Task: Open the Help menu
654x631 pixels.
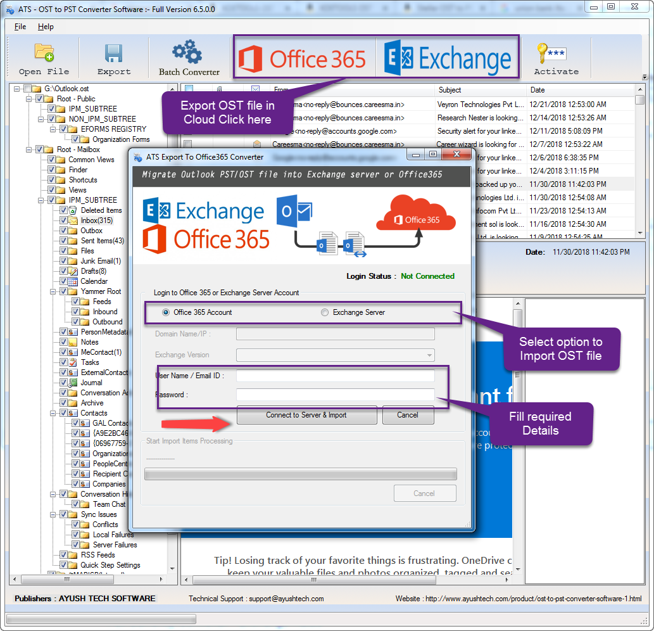Action: point(46,27)
